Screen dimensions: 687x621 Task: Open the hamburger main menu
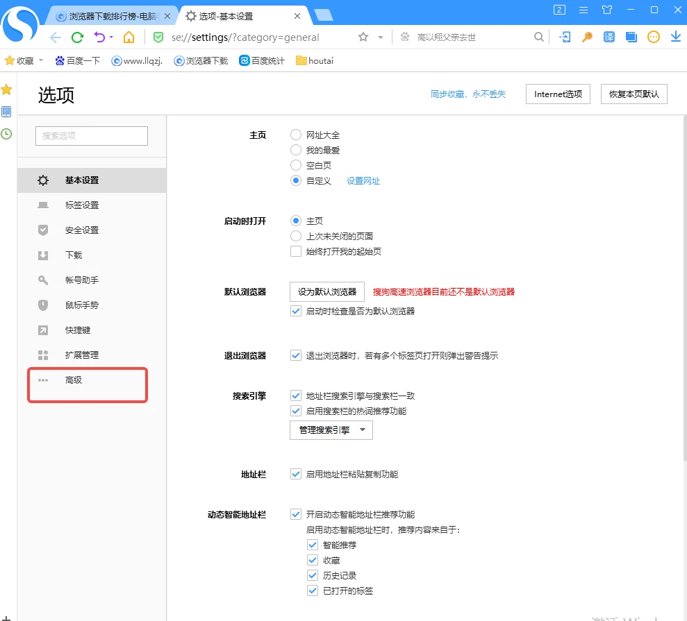click(x=583, y=10)
